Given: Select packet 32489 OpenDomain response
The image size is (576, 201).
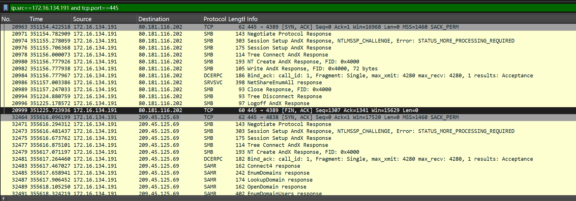Looking at the screenshot, I should click(x=288, y=187).
